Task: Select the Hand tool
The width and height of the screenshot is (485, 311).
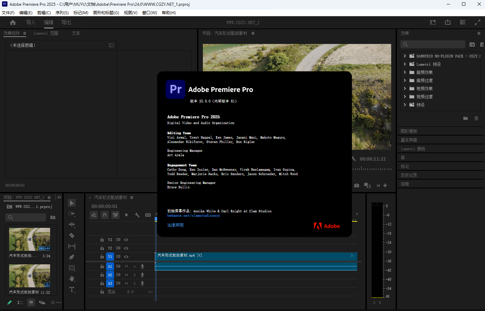Action: 72,279
